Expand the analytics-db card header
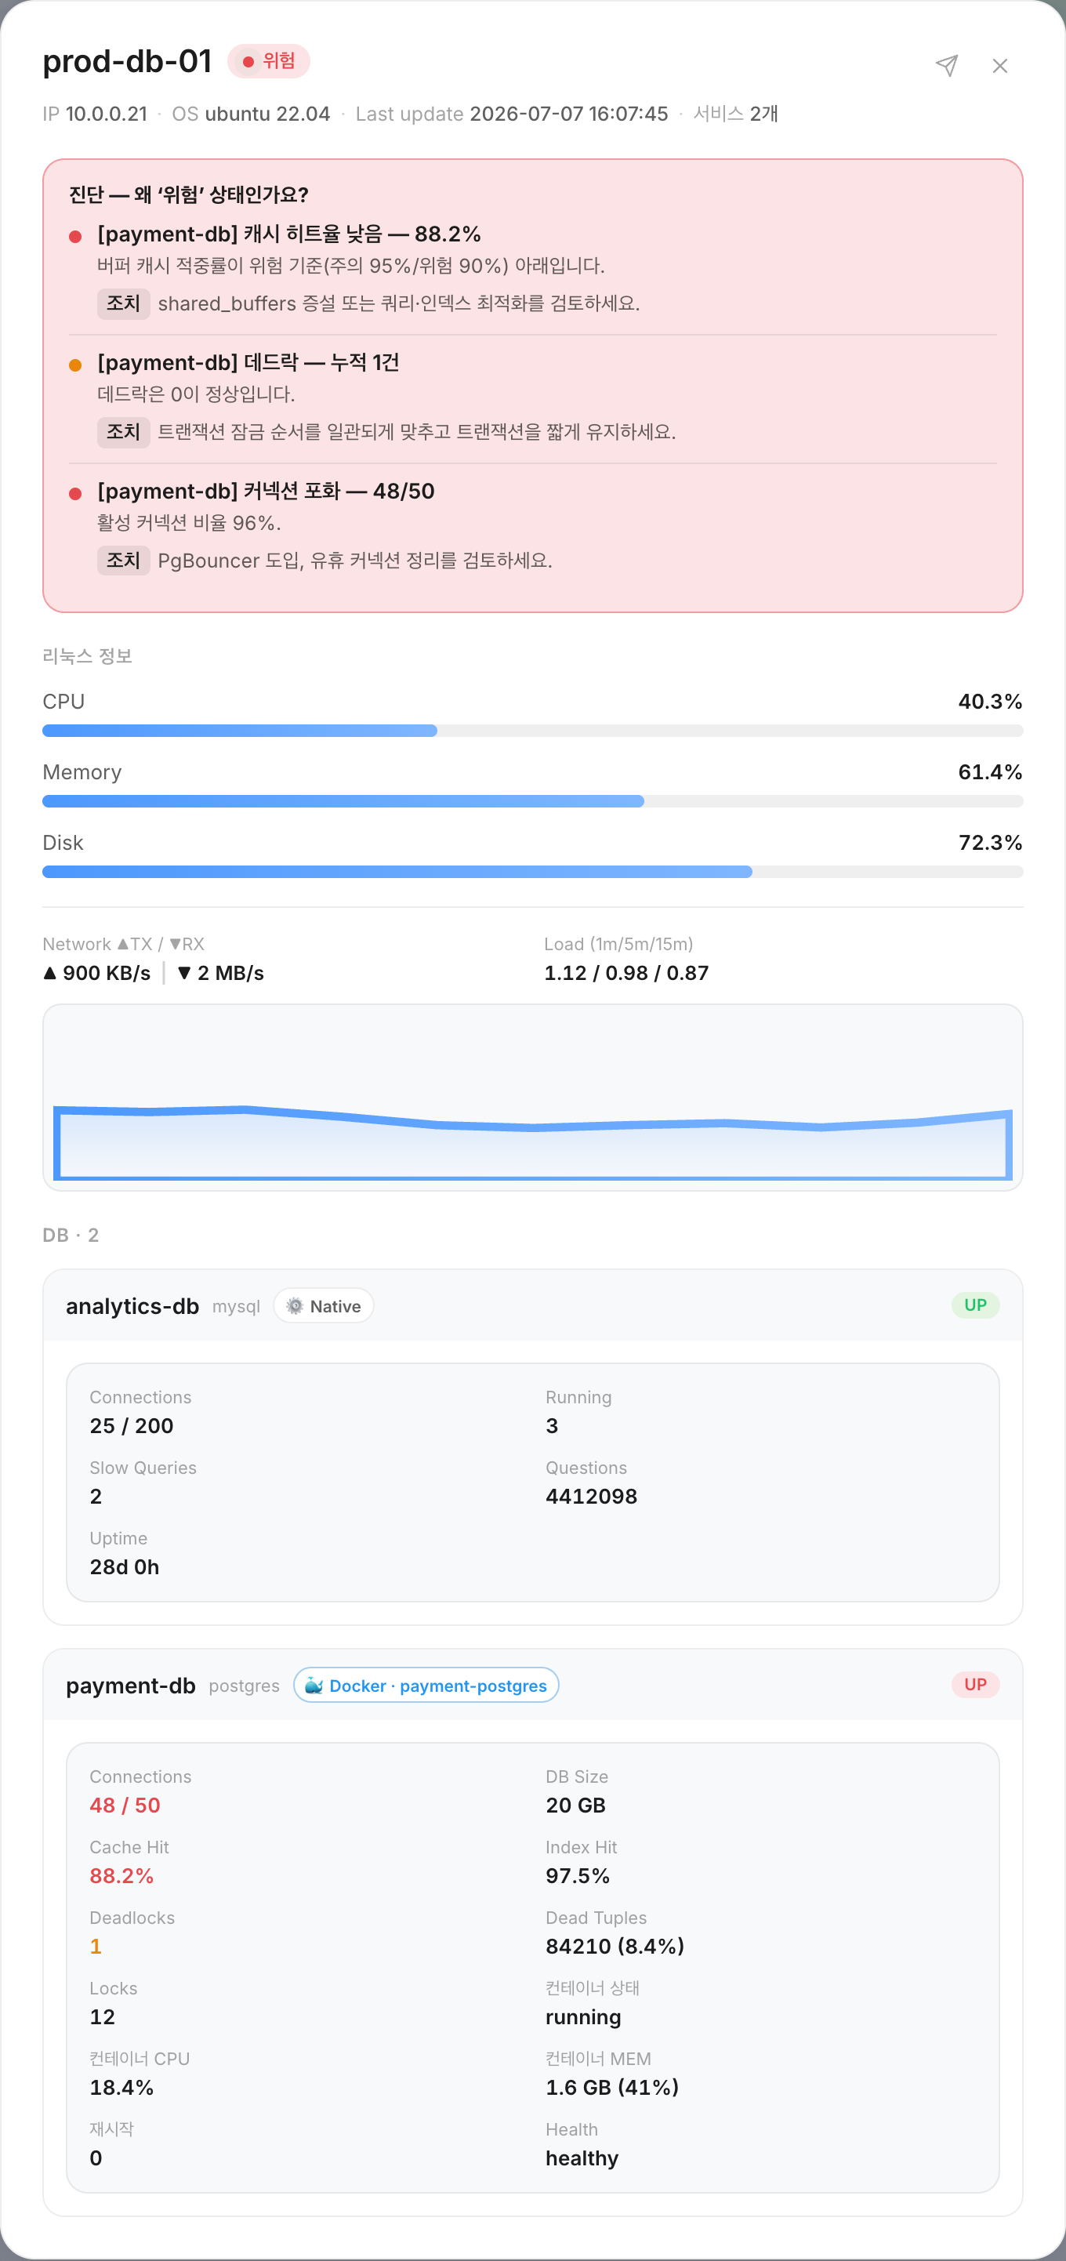This screenshot has width=1066, height=2261. point(532,1305)
